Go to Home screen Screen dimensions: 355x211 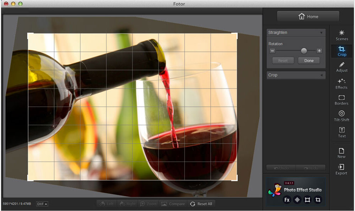(308, 17)
